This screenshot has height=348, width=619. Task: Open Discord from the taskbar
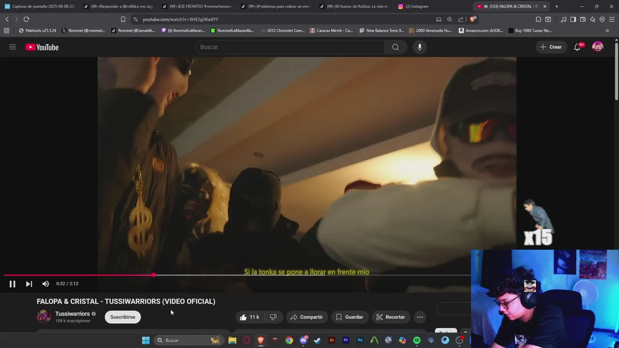pyautogui.click(x=303, y=340)
